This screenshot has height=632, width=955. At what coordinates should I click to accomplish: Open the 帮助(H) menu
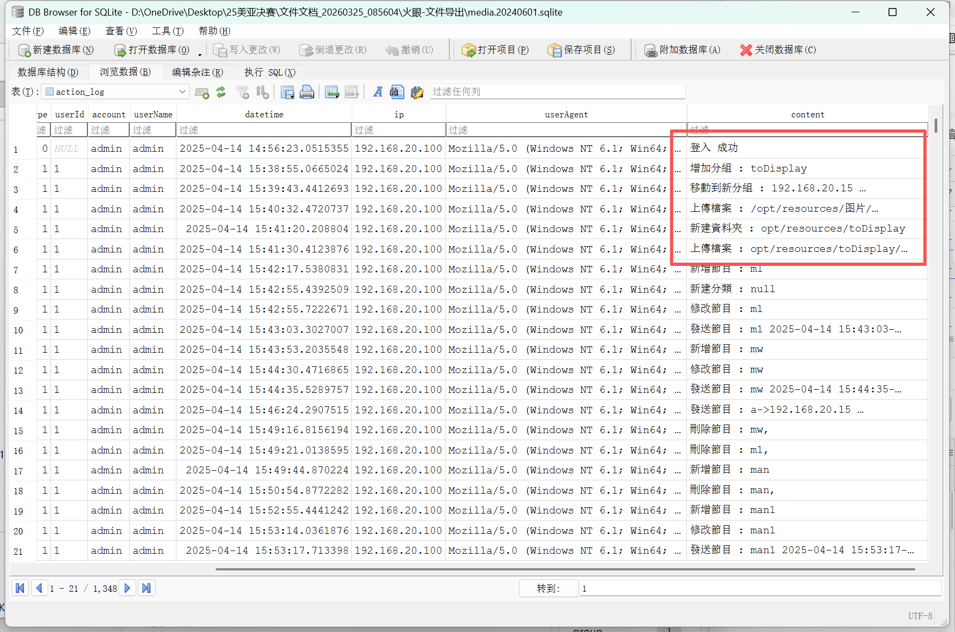(214, 31)
